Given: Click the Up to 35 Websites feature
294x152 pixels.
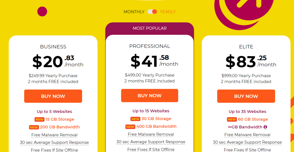Looking at the screenshot, I should tap(247, 111).
